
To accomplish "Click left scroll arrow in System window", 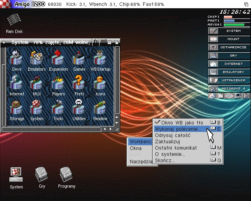I will 105,129.
